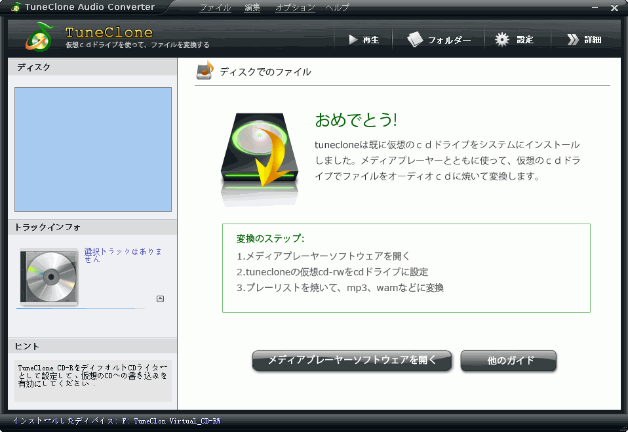The image size is (628, 432).
Task: Click the empty blue disc list area
Action: [x=92, y=149]
